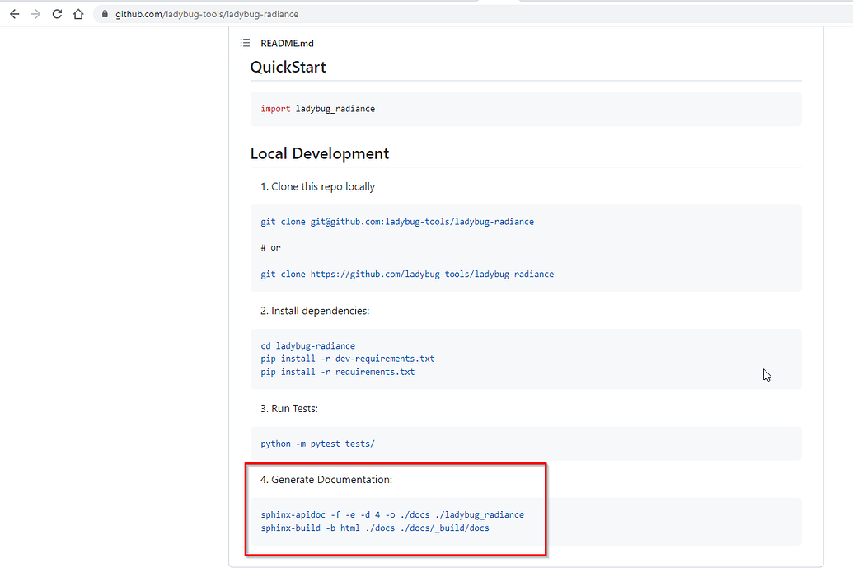Click the github.com address bar URL
Screen dimensions: 853x582
(x=206, y=14)
